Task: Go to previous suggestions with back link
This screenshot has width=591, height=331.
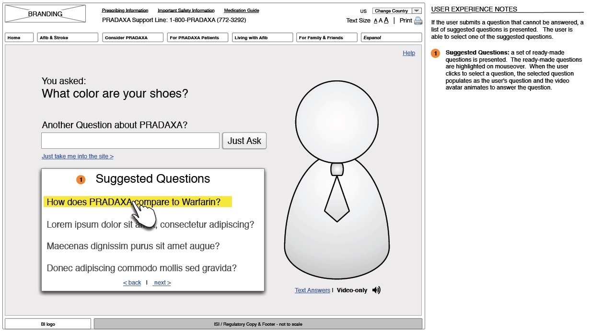Action: (132, 283)
